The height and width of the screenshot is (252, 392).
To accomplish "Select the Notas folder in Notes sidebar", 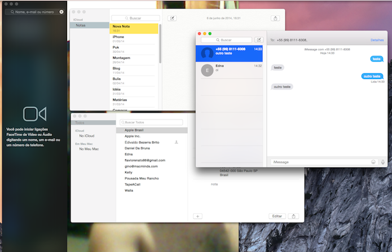I will pyautogui.click(x=90, y=25).
